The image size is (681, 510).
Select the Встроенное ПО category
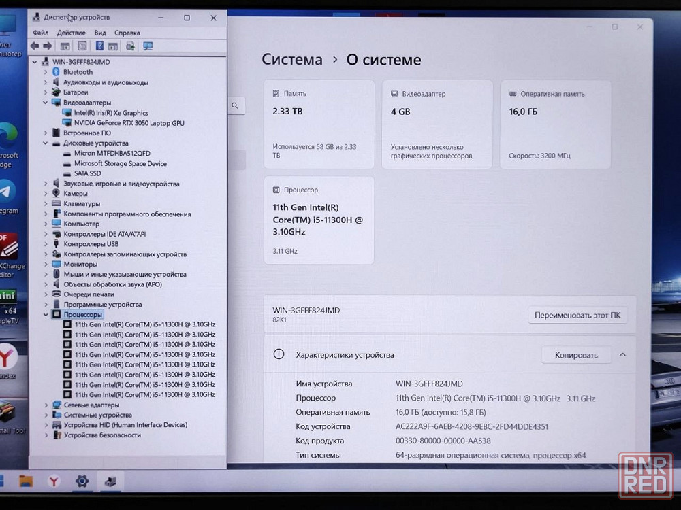click(x=87, y=133)
